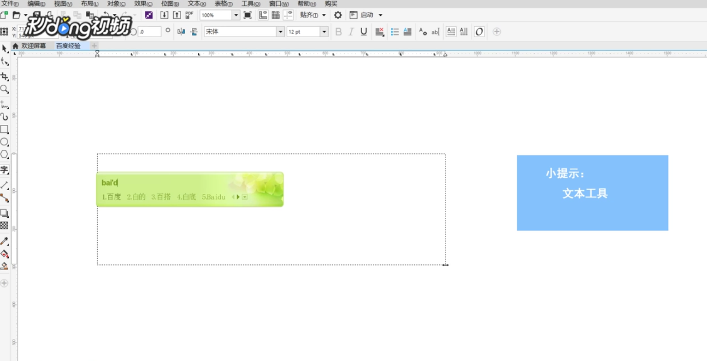Viewport: 707px width, 361px height.
Task: Toggle vertical text direction
Action: tap(464, 32)
